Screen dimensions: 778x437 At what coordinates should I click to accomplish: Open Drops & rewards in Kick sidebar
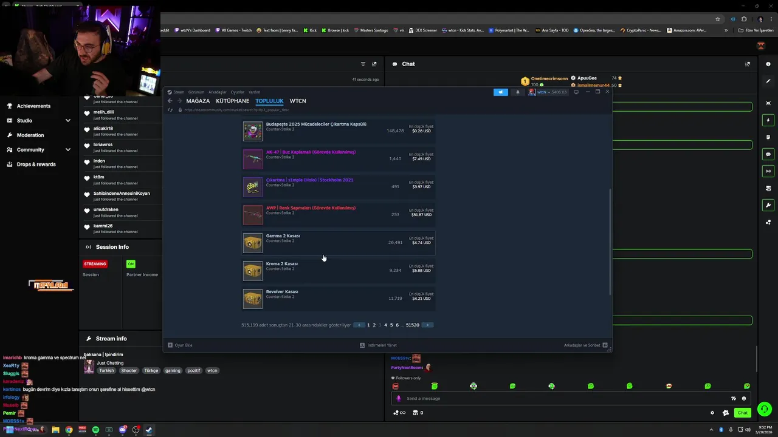[36, 164]
